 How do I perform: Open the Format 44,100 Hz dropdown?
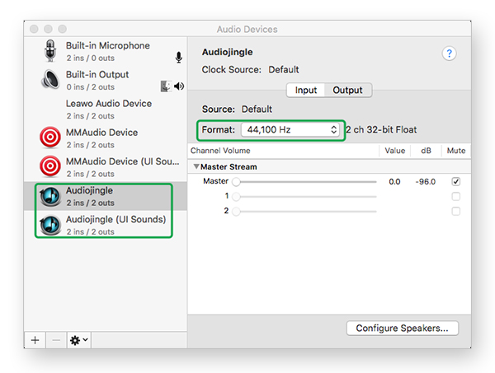(290, 129)
